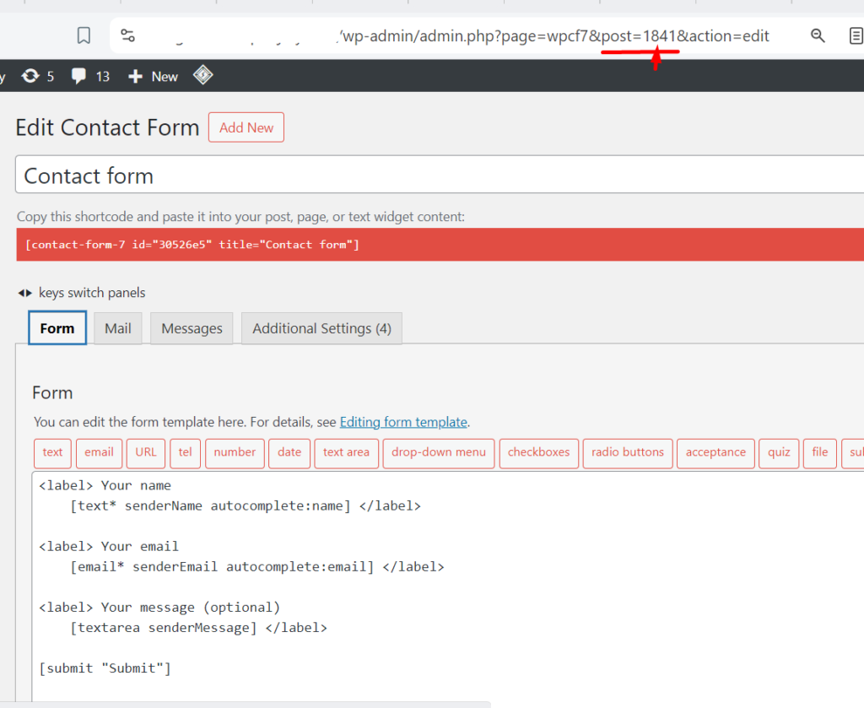Select the contact-form-7 shortcode text
This screenshot has height=708, width=864.
point(192,245)
